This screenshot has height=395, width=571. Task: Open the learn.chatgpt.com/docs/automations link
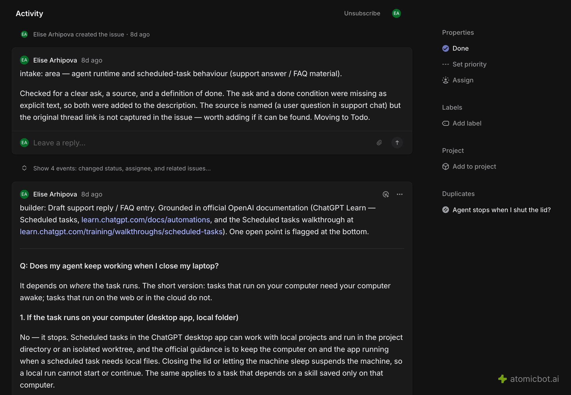[x=146, y=220]
